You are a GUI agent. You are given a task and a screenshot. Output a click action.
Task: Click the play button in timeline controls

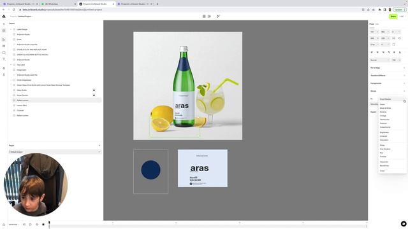pyautogui.click(x=31, y=225)
